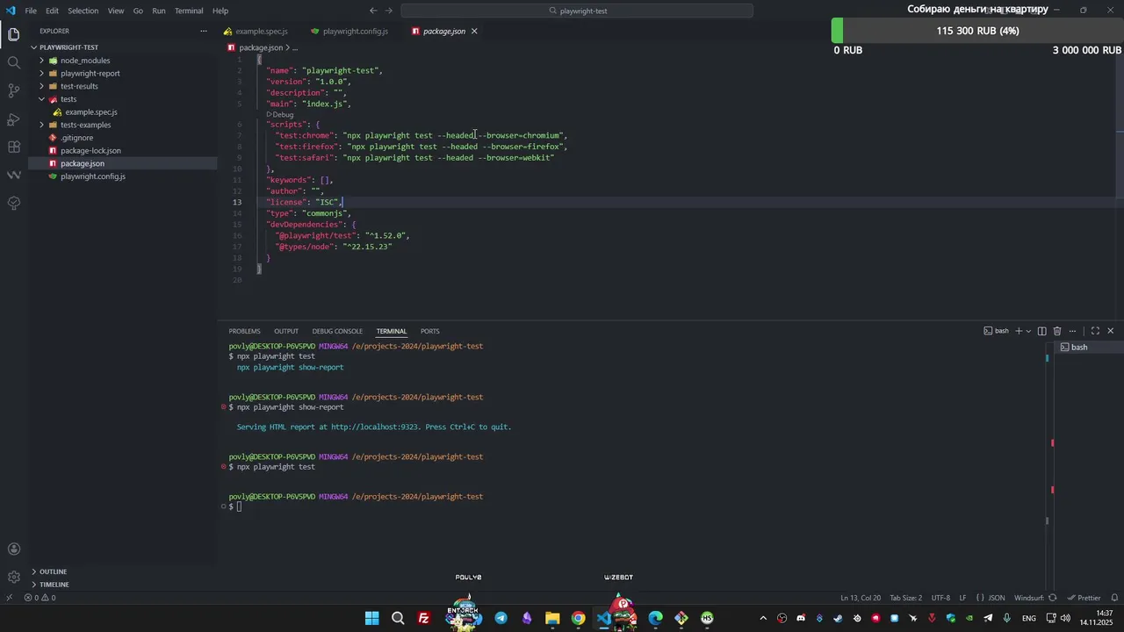Screen dimensions: 1124x632
Task: Open the Explorer view in activity bar
Action: [13, 34]
